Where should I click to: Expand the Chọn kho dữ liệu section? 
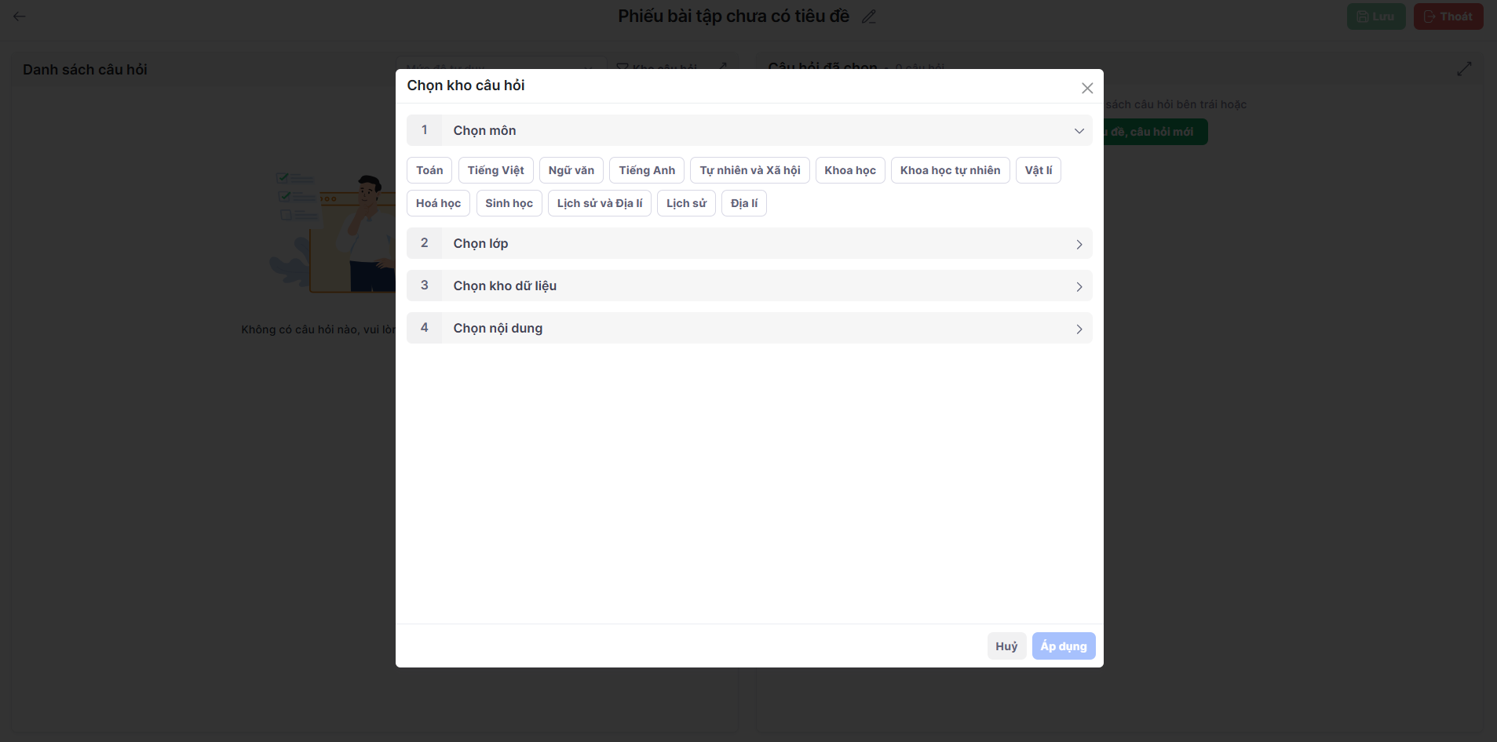1079,286
